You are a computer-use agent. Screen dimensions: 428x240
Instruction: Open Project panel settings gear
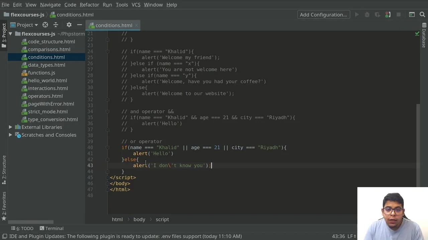point(69,25)
